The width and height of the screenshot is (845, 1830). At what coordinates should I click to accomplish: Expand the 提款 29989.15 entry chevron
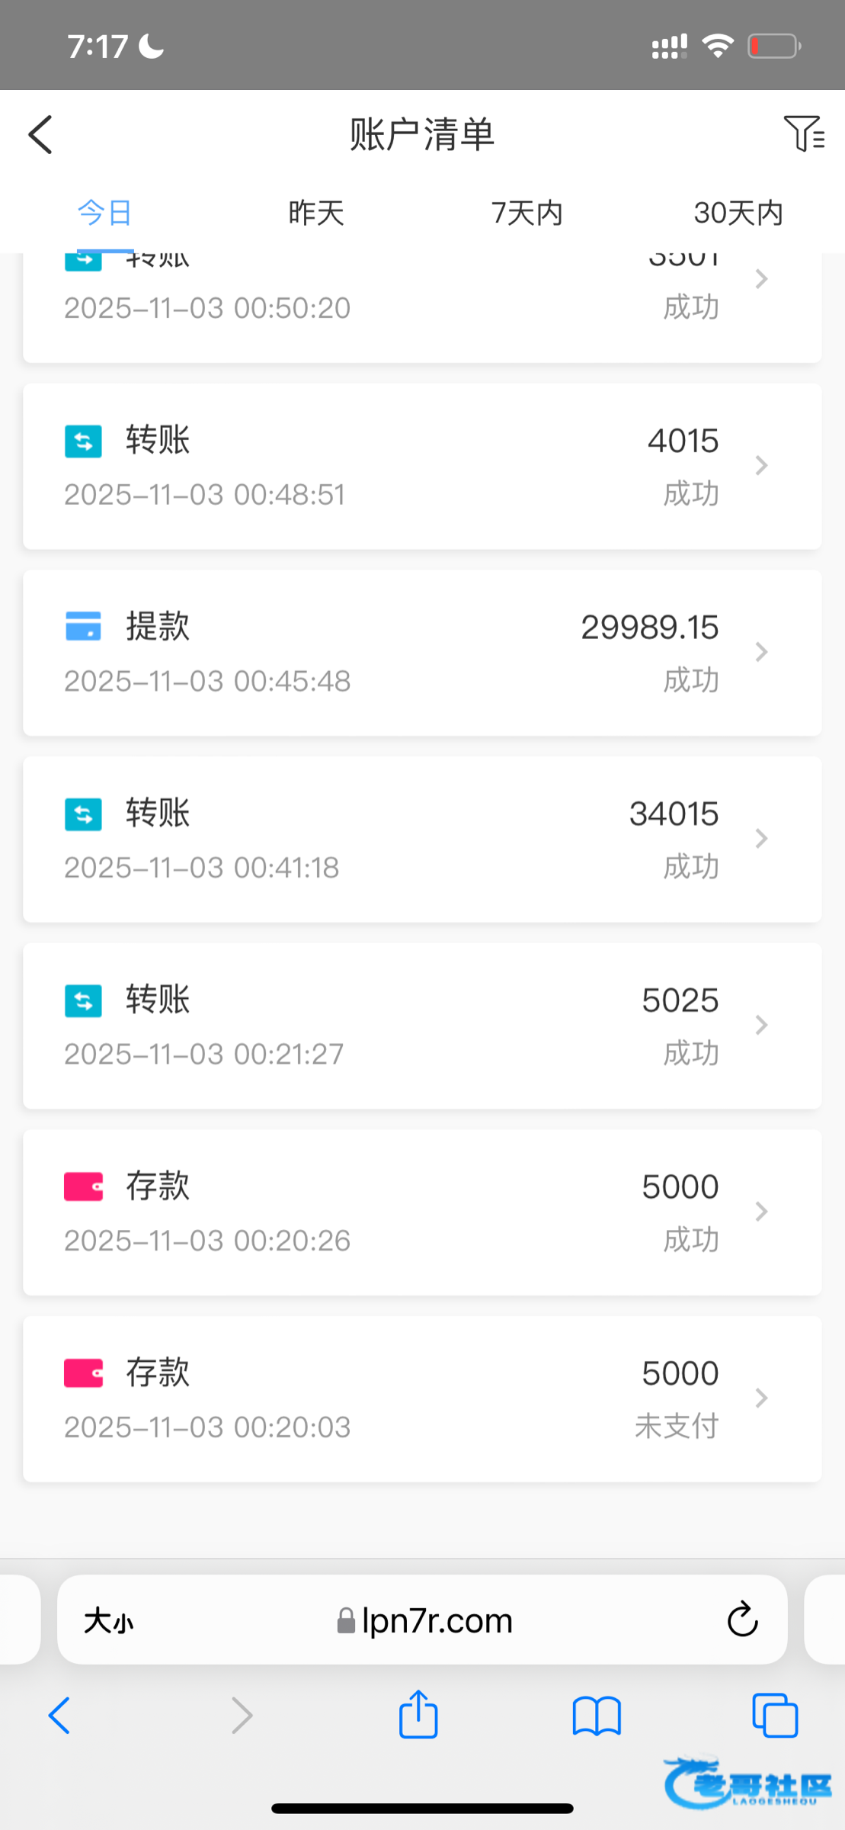(x=761, y=652)
